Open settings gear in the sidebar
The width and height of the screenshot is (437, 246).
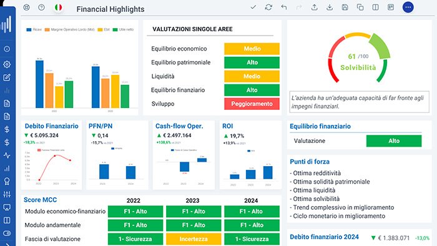(x=7, y=64)
